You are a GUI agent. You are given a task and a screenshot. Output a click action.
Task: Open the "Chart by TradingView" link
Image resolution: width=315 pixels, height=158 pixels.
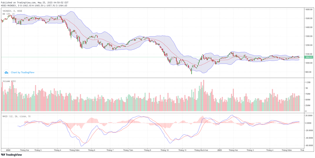[23, 72]
